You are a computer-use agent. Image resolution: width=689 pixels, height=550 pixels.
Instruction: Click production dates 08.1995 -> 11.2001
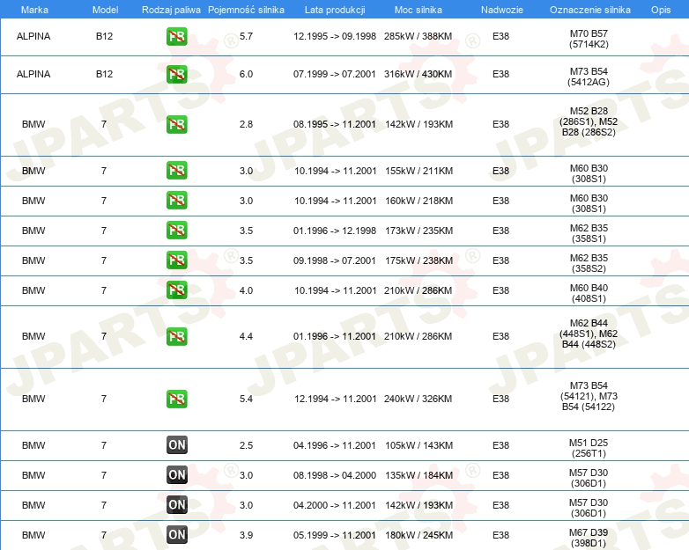(335, 124)
